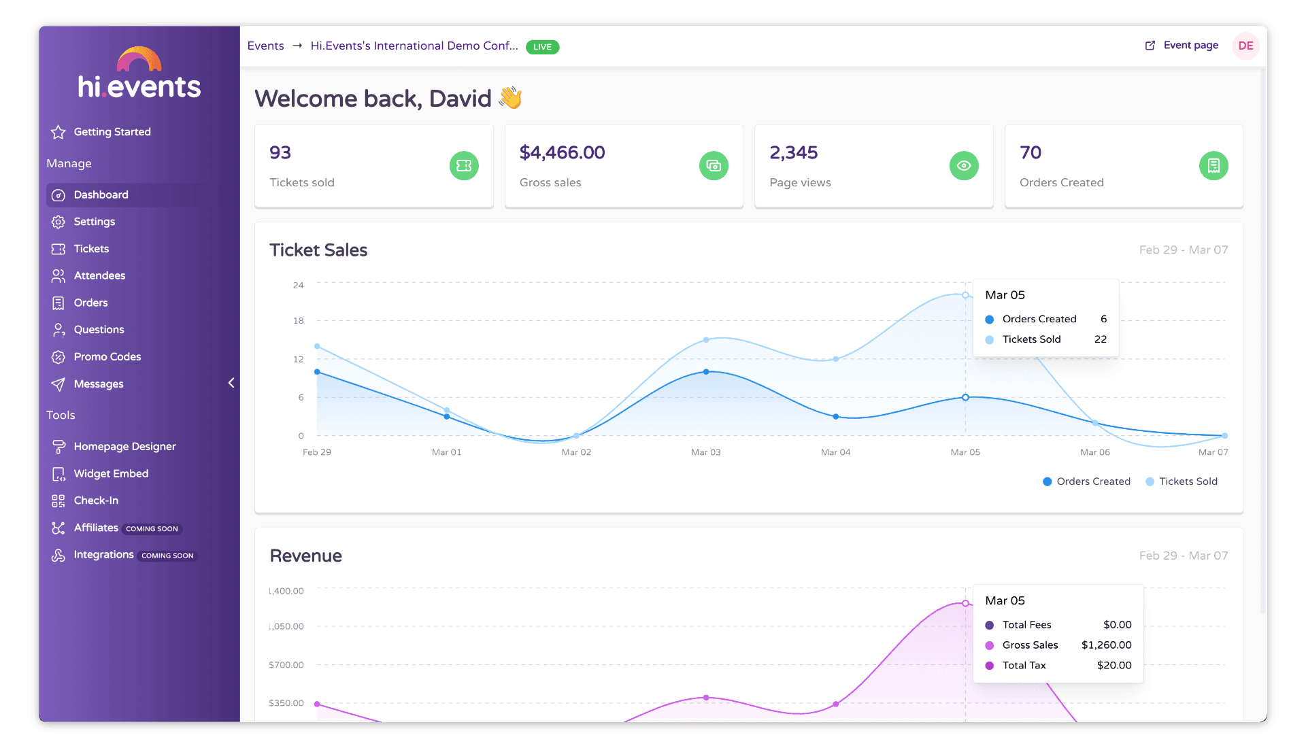Screen dimensions: 1306x748
Task: Click the Event page link
Action: coord(1190,45)
